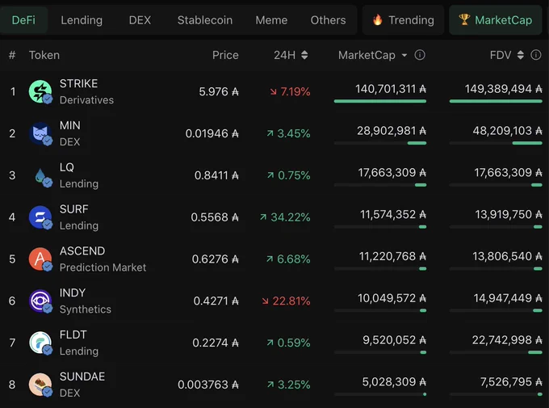Image resolution: width=549 pixels, height=408 pixels.
Task: Show MarketCap ranking view
Action: tap(496, 20)
